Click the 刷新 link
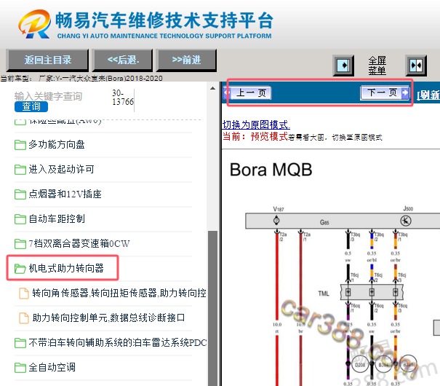Viewport: 440px width, 386px height. tap(428, 95)
